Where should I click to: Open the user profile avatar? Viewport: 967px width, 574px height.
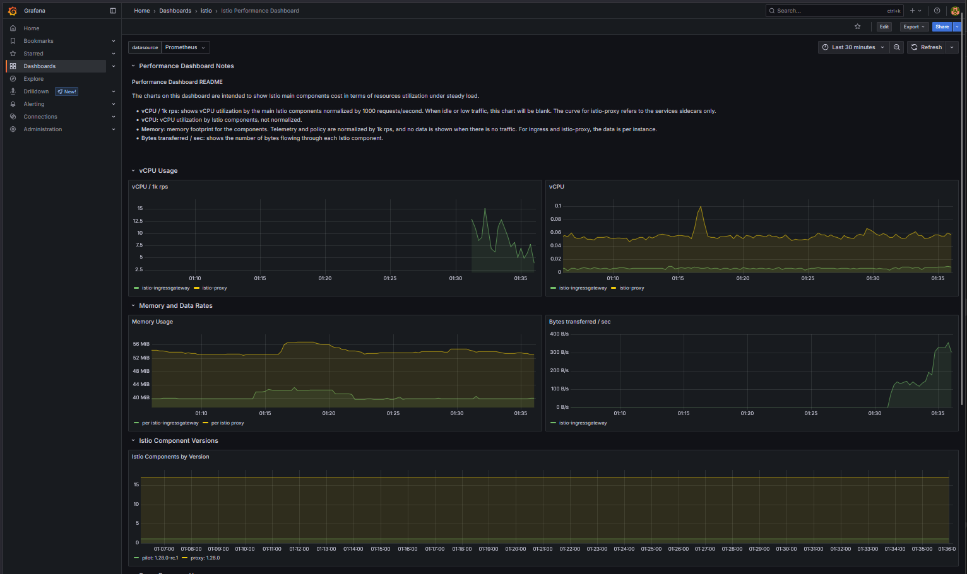coord(955,11)
